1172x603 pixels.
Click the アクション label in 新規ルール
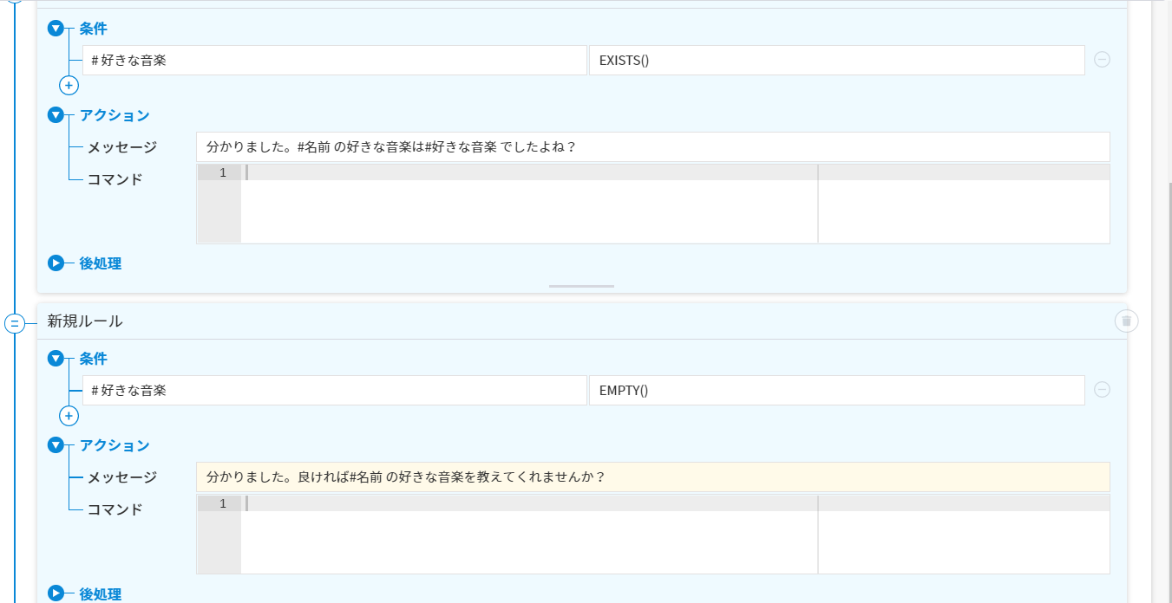[x=115, y=445]
